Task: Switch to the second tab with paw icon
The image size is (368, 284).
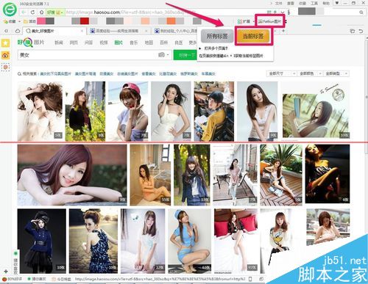Action: (118, 31)
